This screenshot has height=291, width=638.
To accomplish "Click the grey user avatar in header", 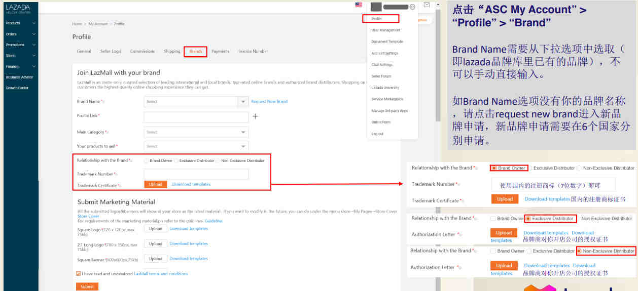I will 376,7.
